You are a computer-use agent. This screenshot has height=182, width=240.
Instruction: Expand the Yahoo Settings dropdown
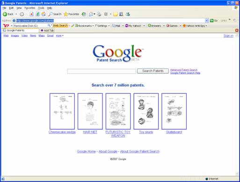(109, 26)
